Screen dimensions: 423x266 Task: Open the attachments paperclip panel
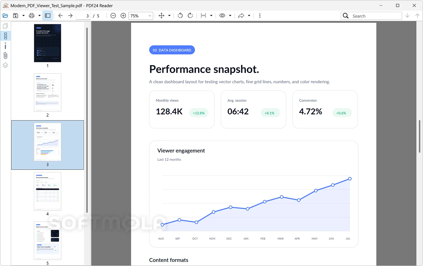click(x=5, y=56)
